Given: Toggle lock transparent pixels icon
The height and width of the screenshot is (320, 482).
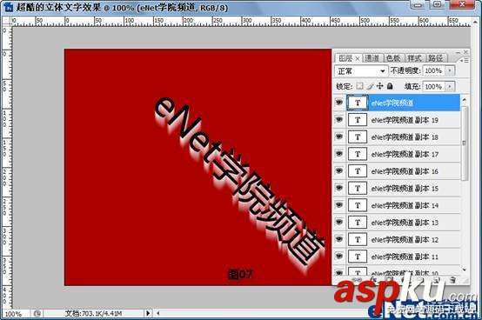Looking at the screenshot, I should pos(359,86).
